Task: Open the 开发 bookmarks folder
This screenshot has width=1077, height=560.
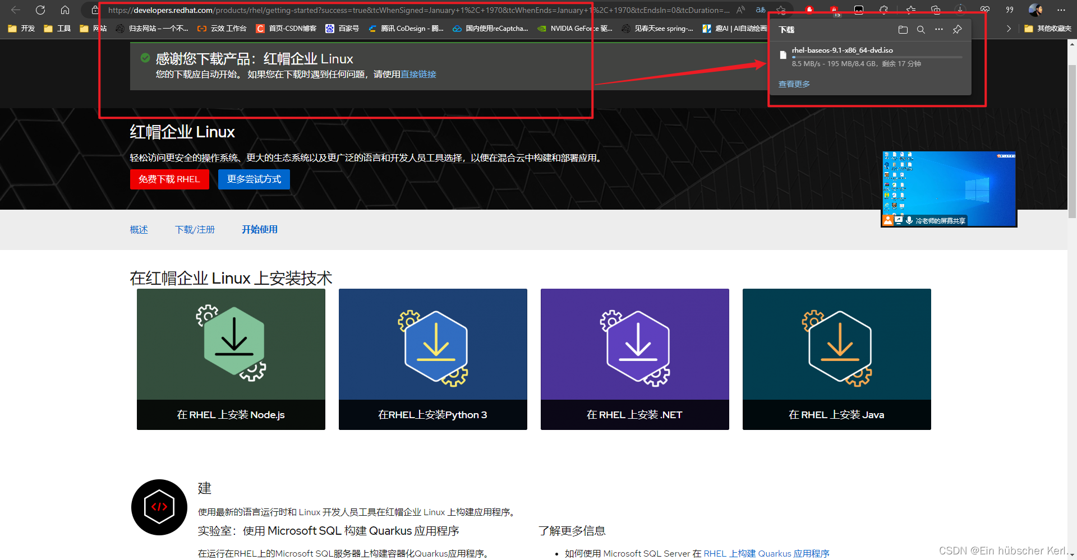Action: point(21,29)
